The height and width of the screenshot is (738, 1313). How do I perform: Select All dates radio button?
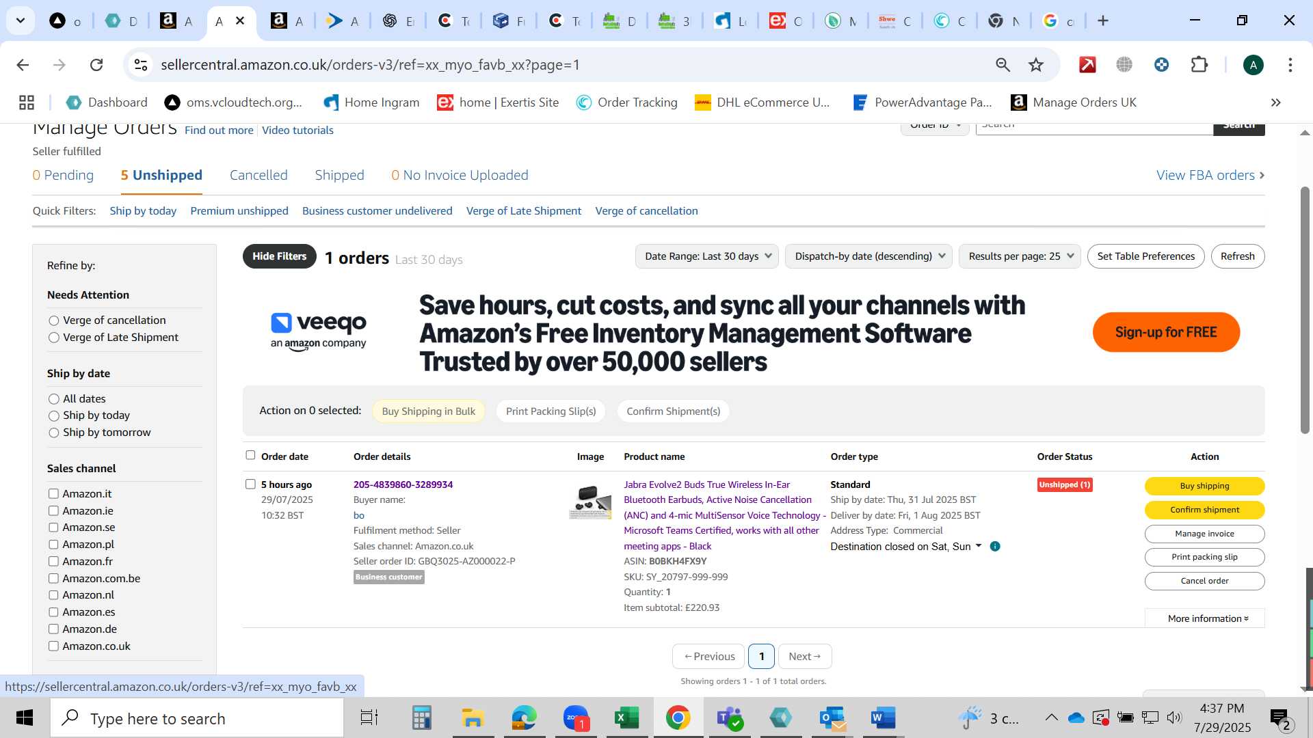pos(54,399)
